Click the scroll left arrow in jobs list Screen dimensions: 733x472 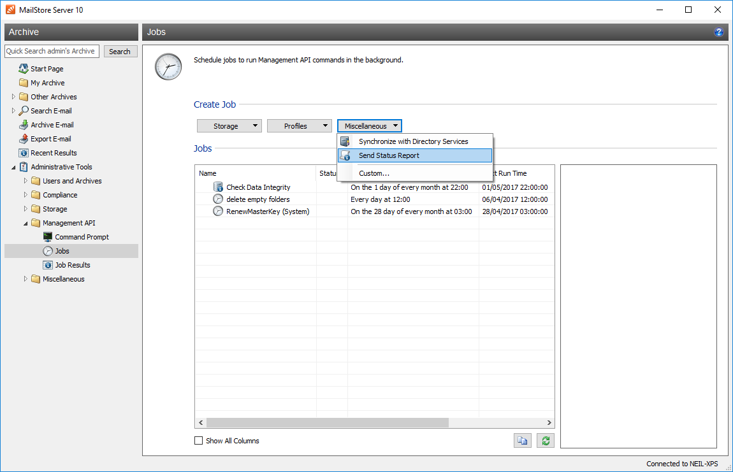(201, 422)
